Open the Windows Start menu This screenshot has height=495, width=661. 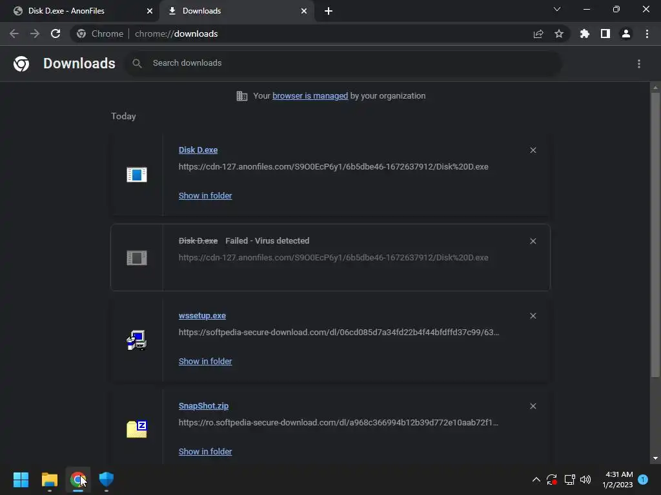[21, 480]
